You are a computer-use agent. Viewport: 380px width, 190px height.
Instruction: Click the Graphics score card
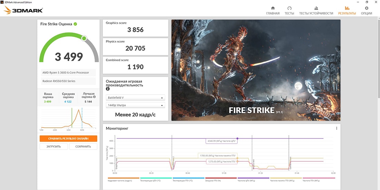pos(135,28)
